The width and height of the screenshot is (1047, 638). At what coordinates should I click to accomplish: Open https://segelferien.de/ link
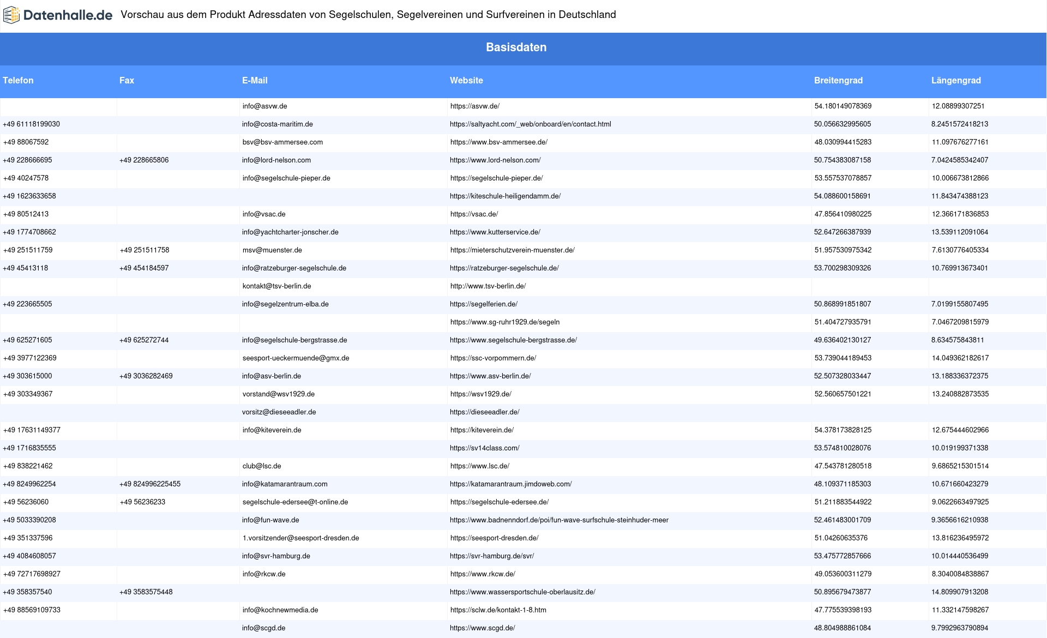tap(484, 304)
